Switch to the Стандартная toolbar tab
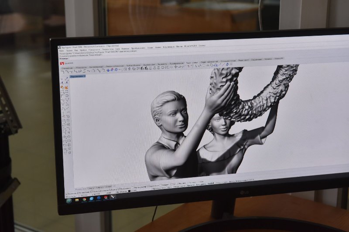 (67, 68)
